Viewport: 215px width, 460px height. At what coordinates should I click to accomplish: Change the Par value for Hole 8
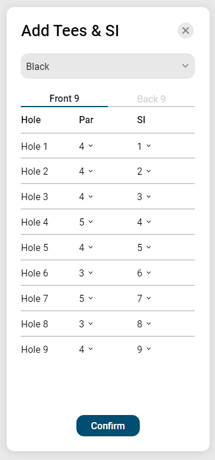pyautogui.click(x=86, y=324)
